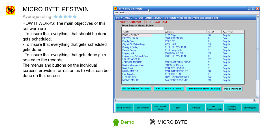Click the Type Search Name input field

(x=143, y=29)
